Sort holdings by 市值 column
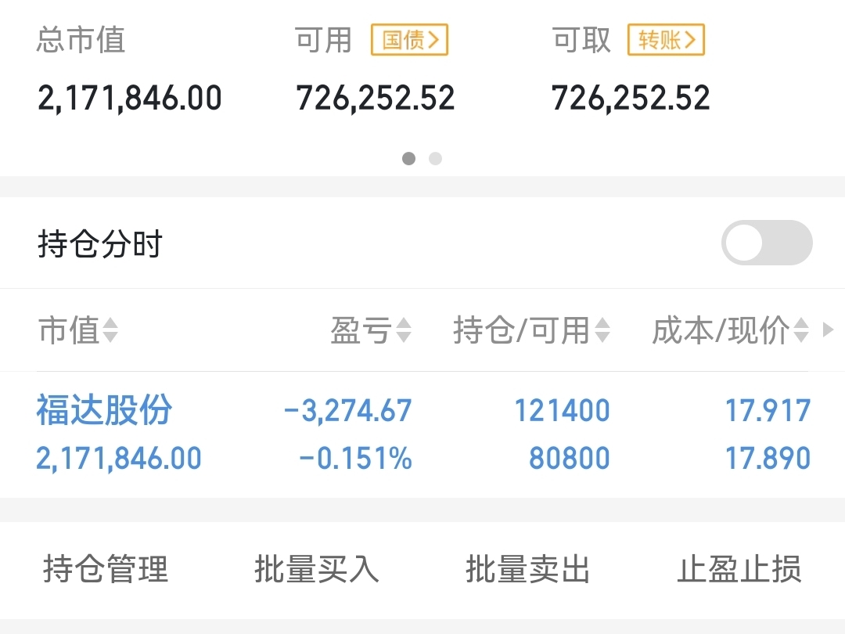 tap(78, 330)
